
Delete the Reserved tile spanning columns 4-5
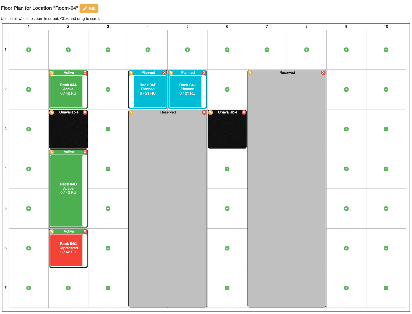tap(204, 112)
